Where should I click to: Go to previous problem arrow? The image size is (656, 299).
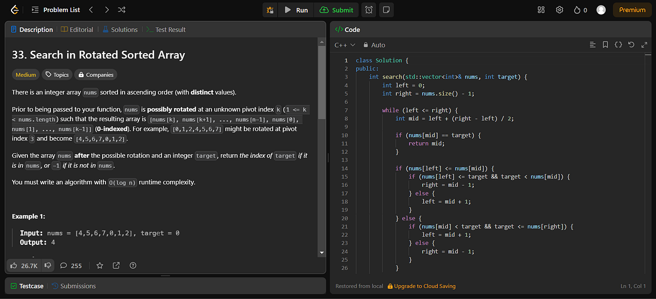tap(91, 10)
